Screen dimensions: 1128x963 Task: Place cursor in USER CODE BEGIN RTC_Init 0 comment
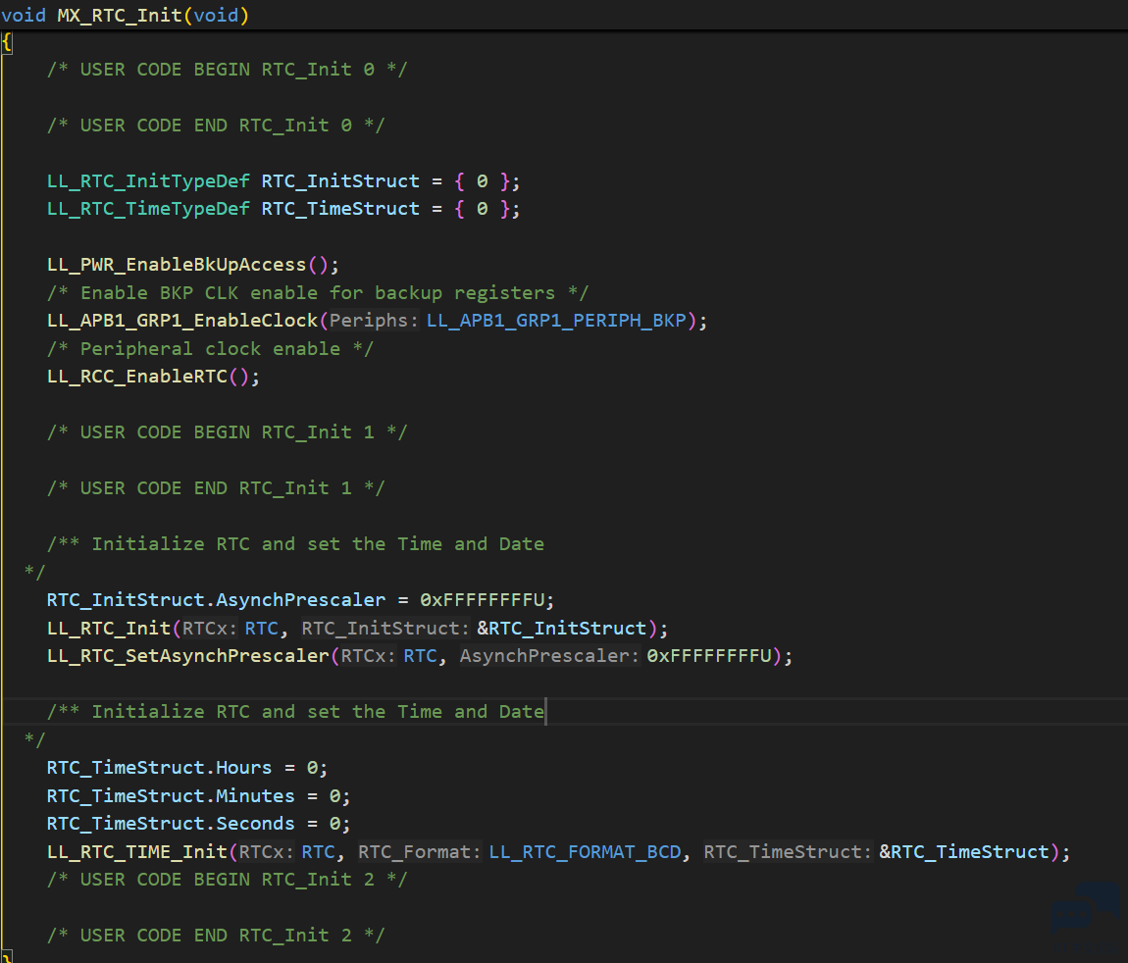[226, 70]
